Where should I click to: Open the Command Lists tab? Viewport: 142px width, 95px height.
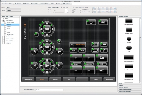coord(44,4)
